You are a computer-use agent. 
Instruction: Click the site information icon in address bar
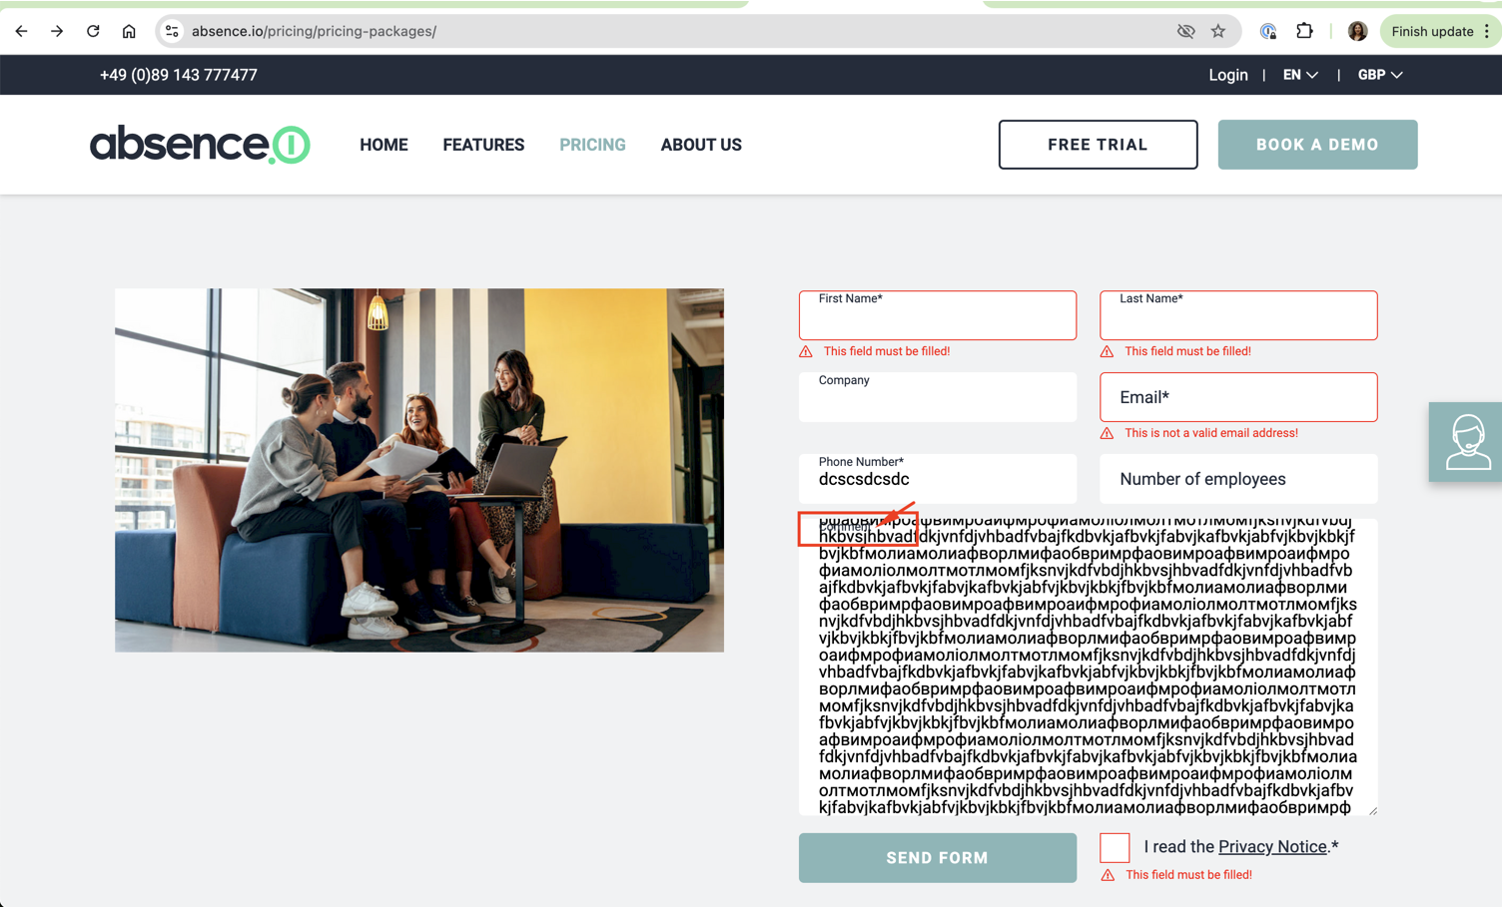click(172, 31)
